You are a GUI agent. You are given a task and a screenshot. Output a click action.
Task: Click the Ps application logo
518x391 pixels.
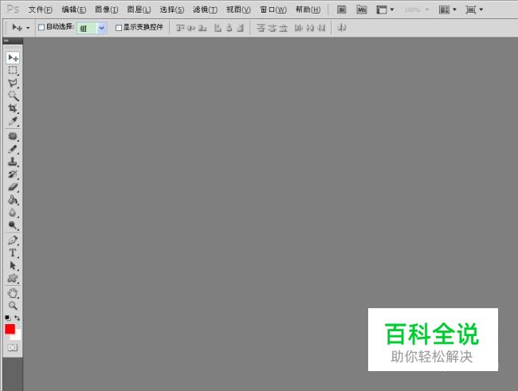coord(13,9)
